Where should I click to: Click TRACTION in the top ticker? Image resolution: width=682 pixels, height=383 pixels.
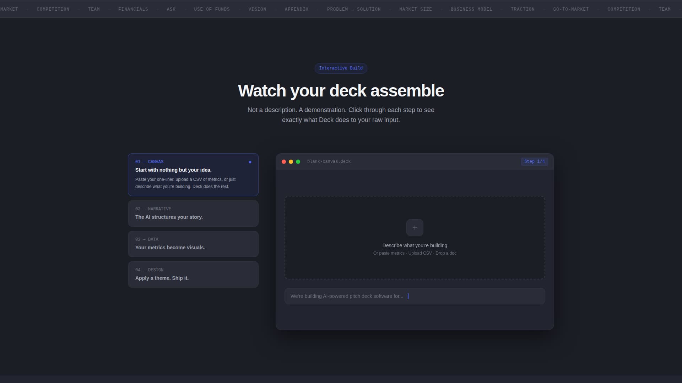coord(523,9)
